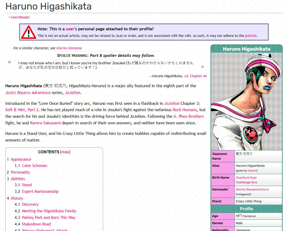Open the JoJolion series link
Screen dimensions: 286x231
coord(73,93)
